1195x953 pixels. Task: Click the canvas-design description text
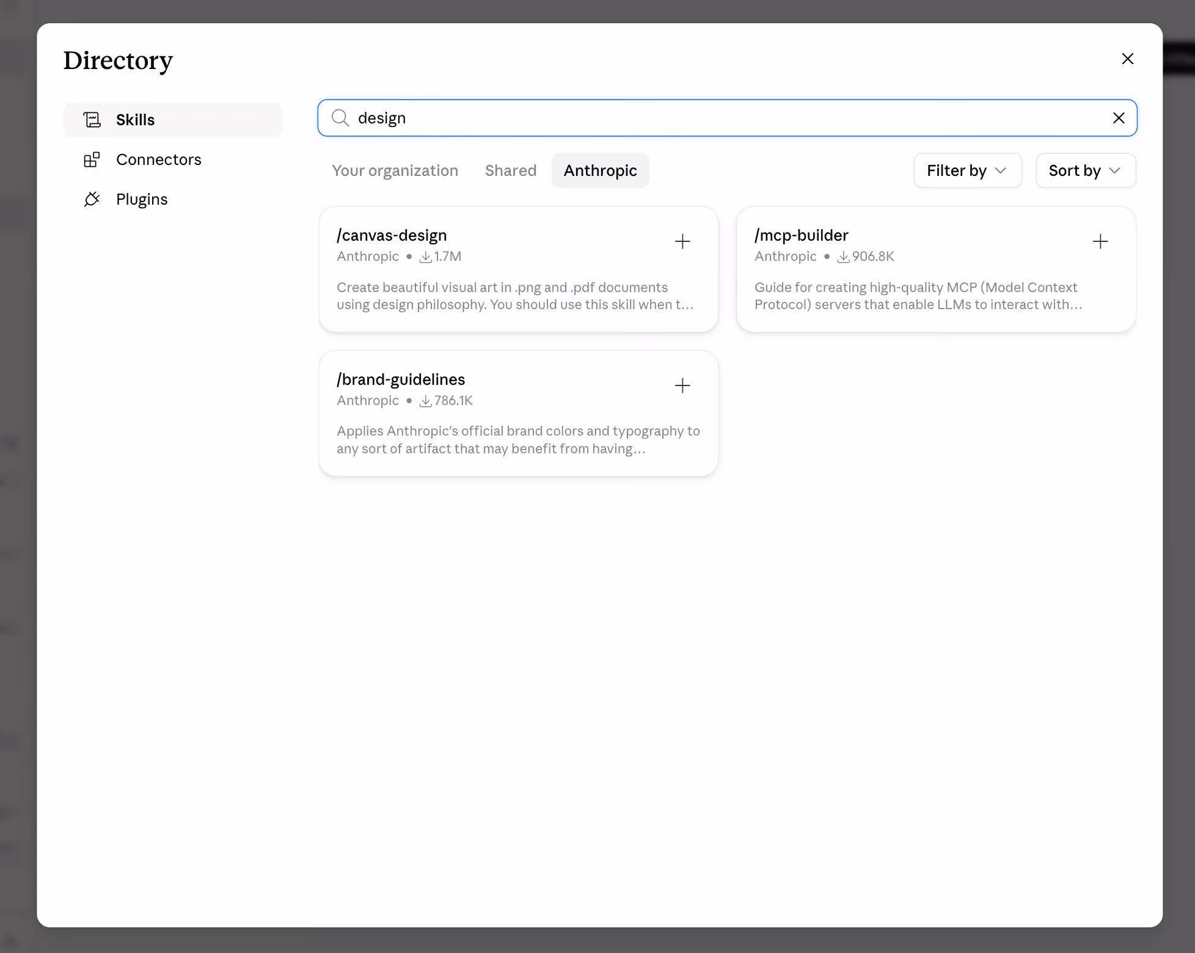coord(515,296)
